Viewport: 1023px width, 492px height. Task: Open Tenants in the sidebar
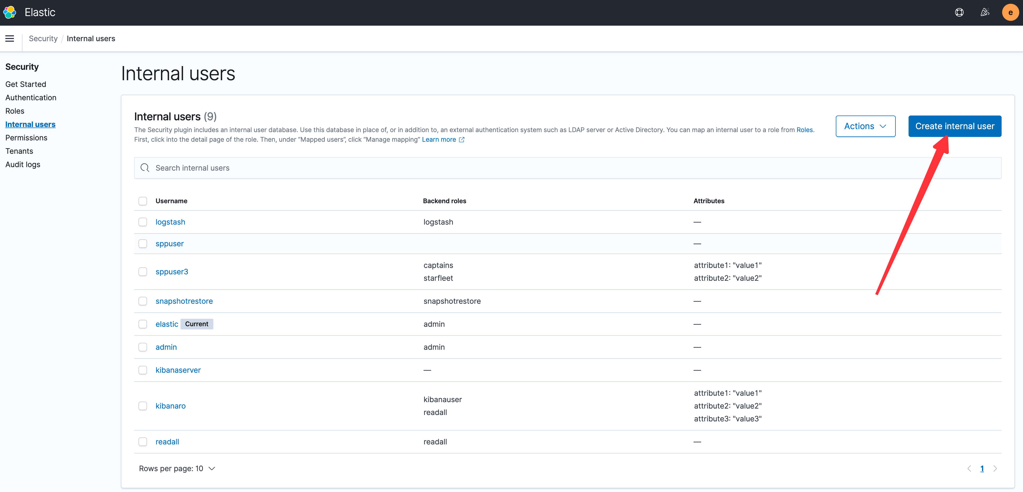19,151
